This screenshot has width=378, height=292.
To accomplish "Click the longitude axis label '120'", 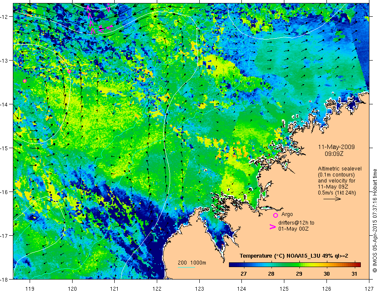I will [72, 289].
